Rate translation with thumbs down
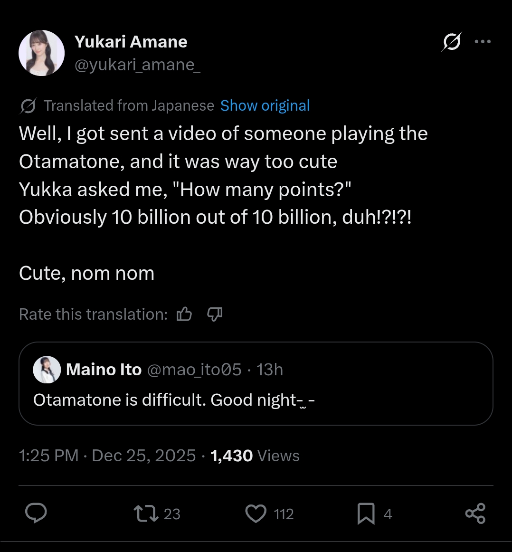The image size is (512, 552). point(215,314)
